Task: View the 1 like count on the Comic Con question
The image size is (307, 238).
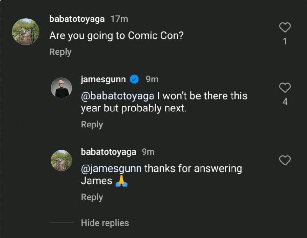Action: tap(285, 42)
